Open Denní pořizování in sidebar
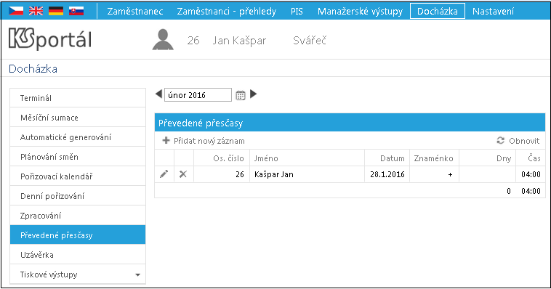Viewport: 551px width, 289px height. (x=78, y=196)
